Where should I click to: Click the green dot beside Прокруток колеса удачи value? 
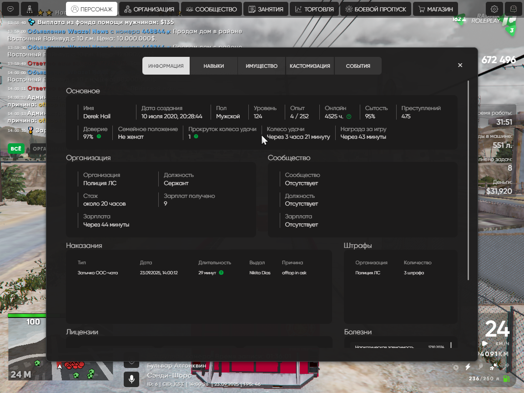coord(196,136)
